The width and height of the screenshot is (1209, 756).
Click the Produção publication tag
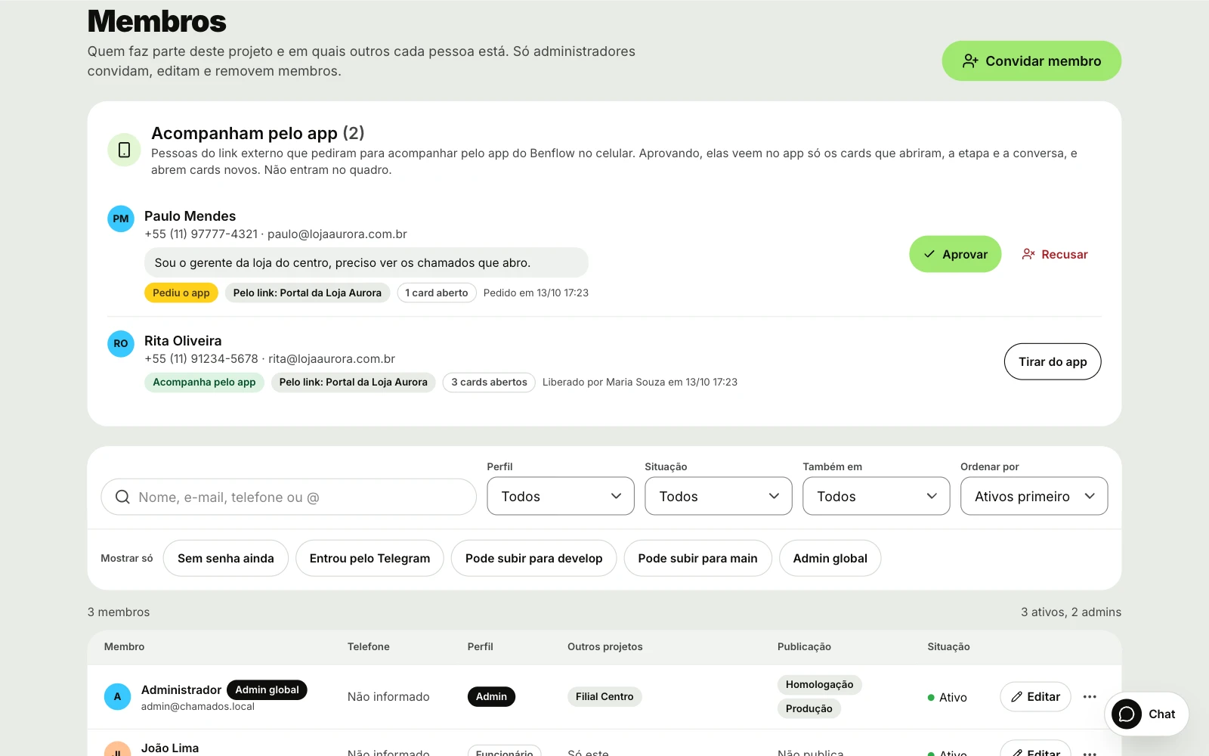pos(809,708)
